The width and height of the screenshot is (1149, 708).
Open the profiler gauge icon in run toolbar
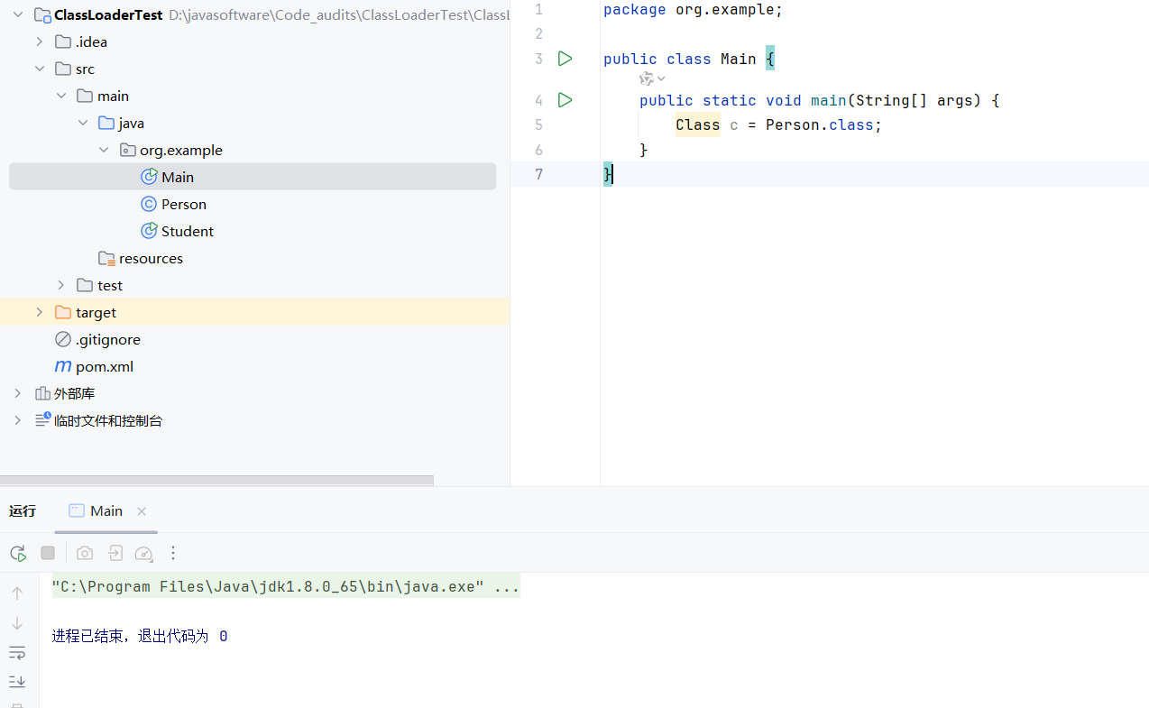point(144,553)
